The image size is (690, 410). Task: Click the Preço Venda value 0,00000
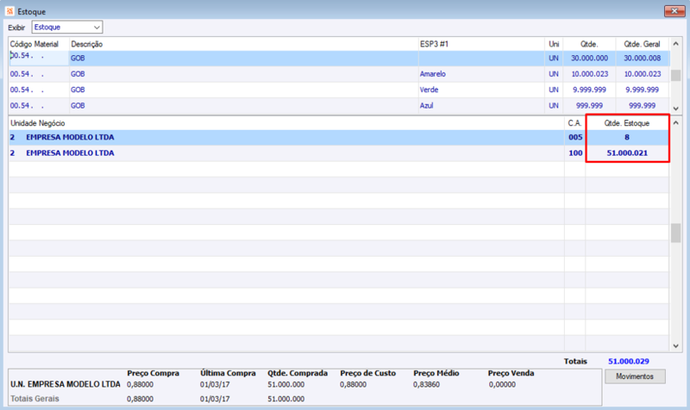coord(502,384)
